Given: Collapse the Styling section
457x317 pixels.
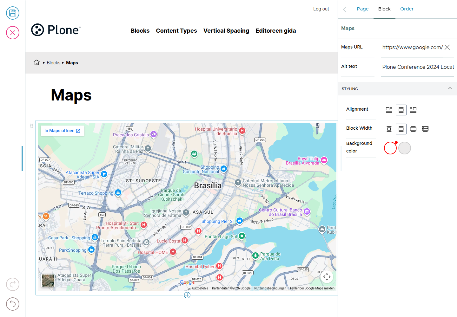Looking at the screenshot, I should 397,89.
